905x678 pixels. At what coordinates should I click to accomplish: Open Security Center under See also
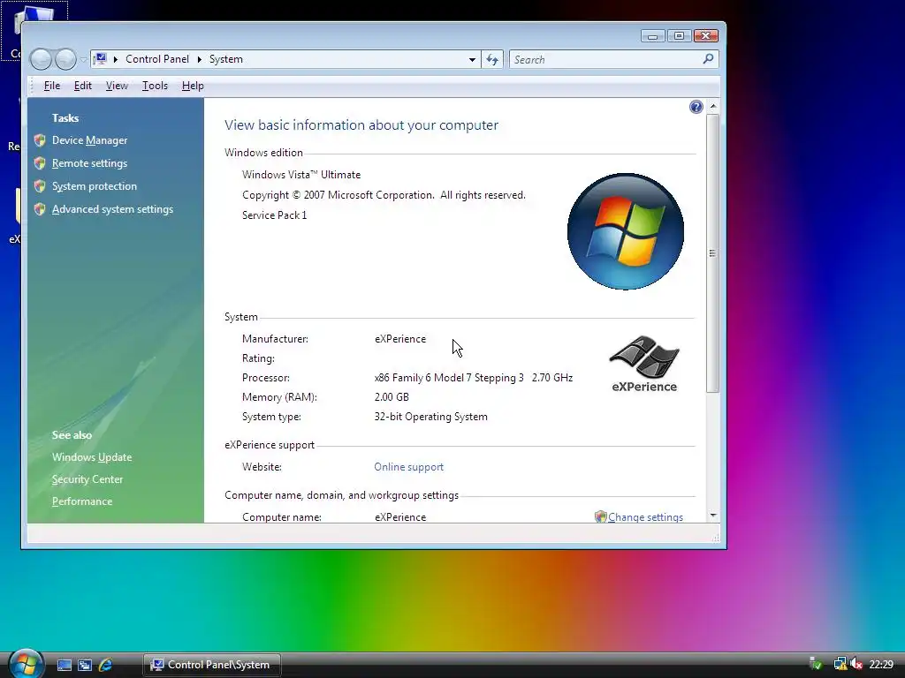tap(87, 479)
